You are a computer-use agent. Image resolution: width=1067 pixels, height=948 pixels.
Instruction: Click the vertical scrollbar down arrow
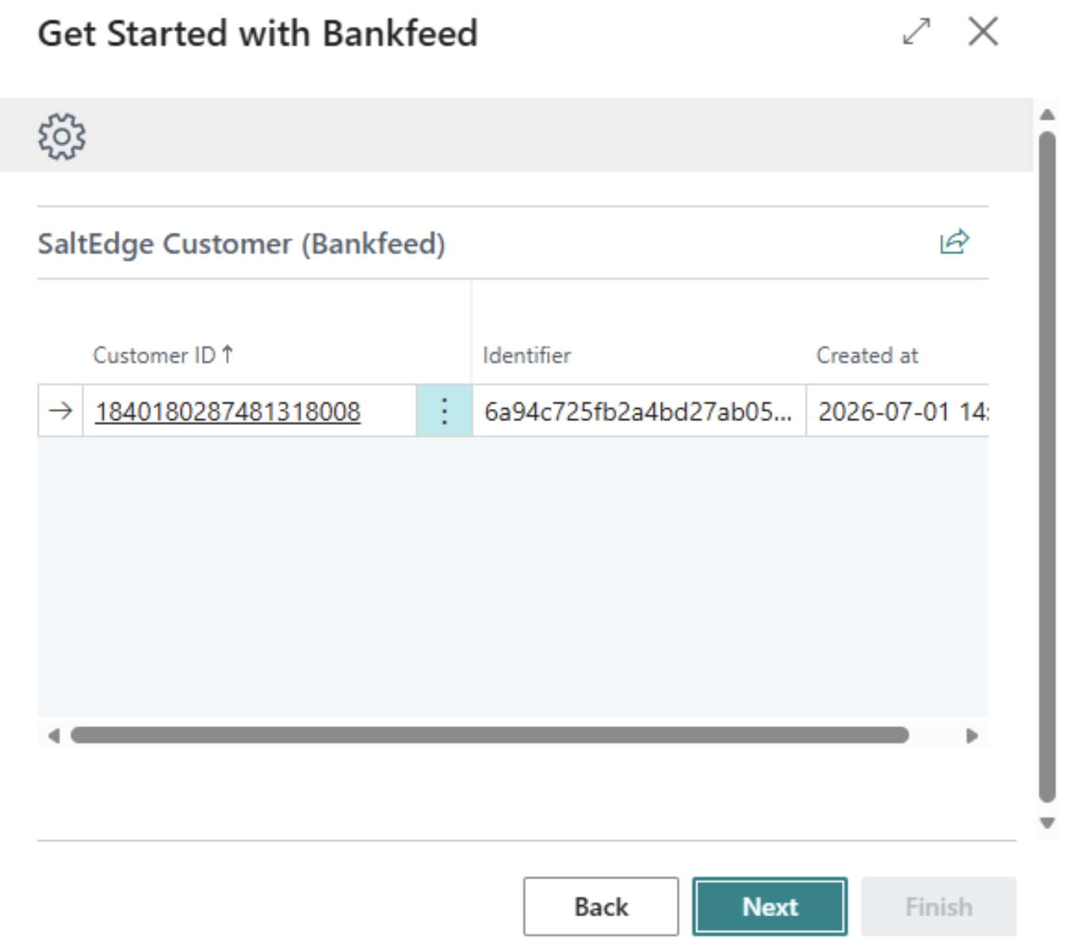[x=1047, y=823]
